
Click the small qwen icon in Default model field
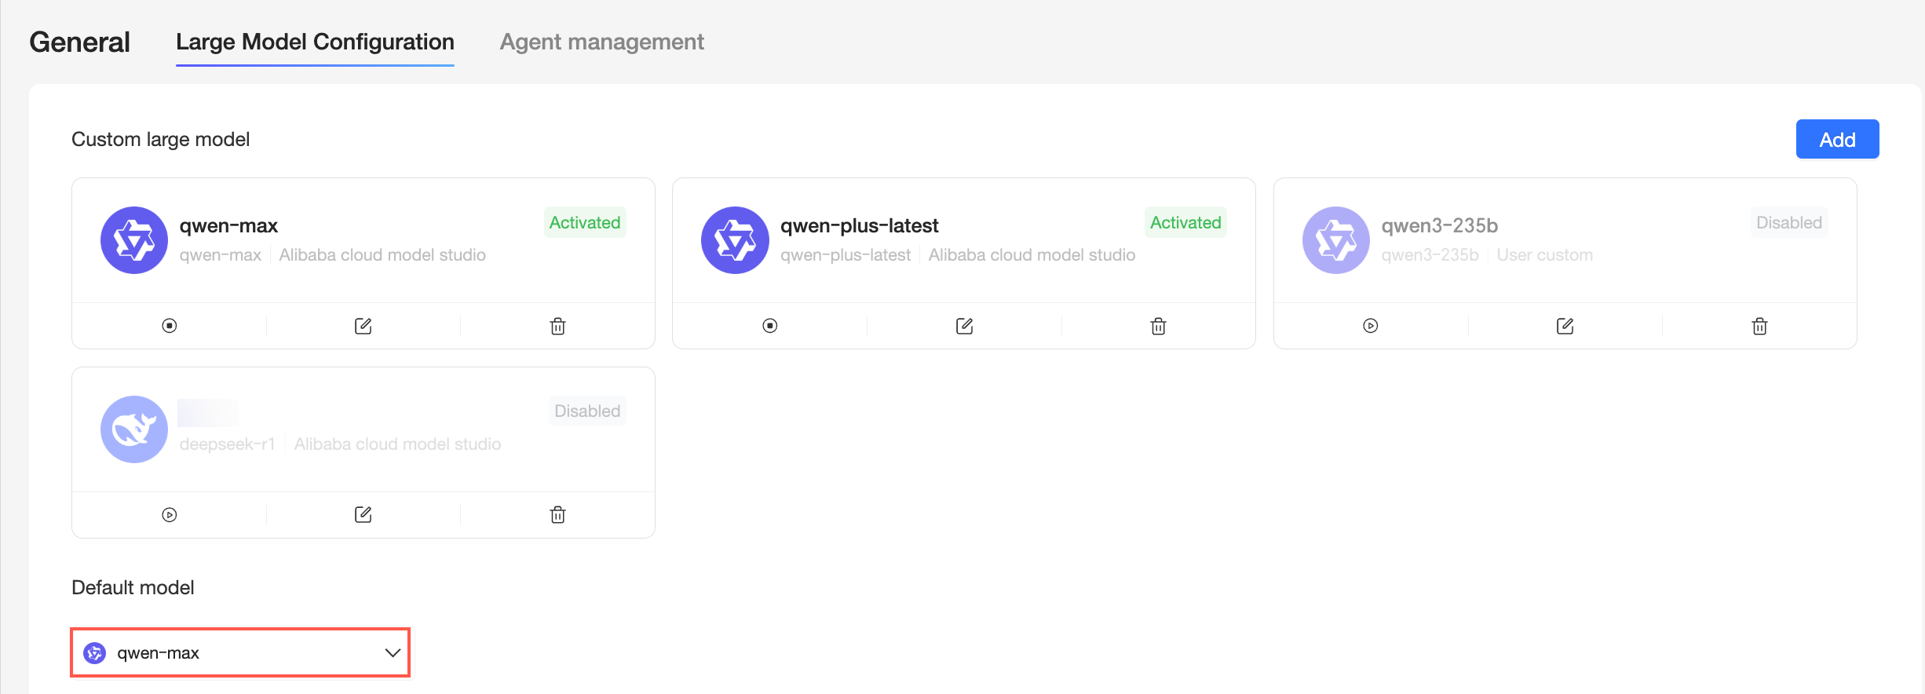95,652
